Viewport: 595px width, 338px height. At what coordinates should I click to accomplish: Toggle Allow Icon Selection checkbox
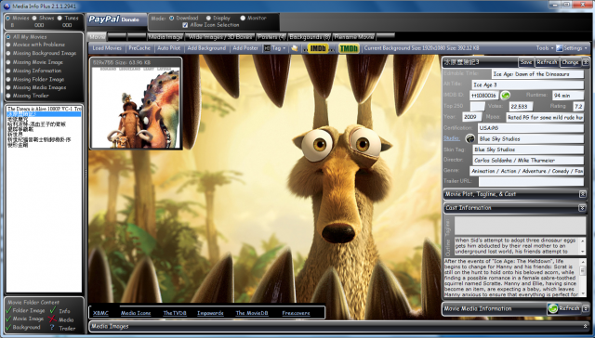click(185, 25)
